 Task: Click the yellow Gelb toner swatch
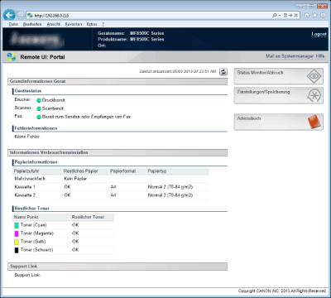tap(17, 242)
